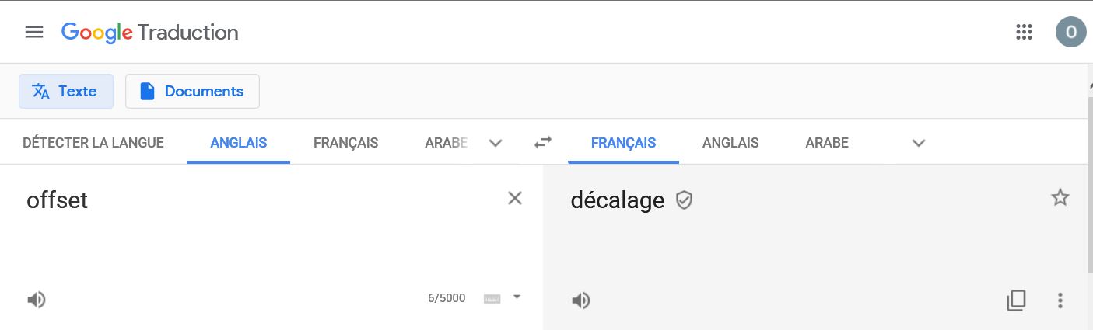Toggle the virtual keyboard icon
Screen dimensions: 1093x330
coord(492,298)
